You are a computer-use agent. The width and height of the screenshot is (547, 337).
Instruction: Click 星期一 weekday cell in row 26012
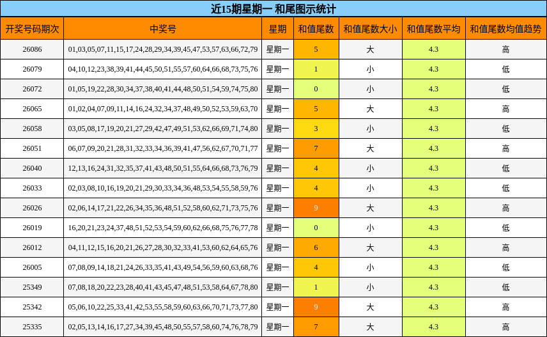click(x=278, y=247)
